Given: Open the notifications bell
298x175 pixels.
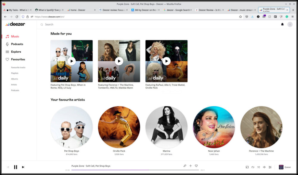Looking at the screenshot, I should pyautogui.click(x=282, y=24).
